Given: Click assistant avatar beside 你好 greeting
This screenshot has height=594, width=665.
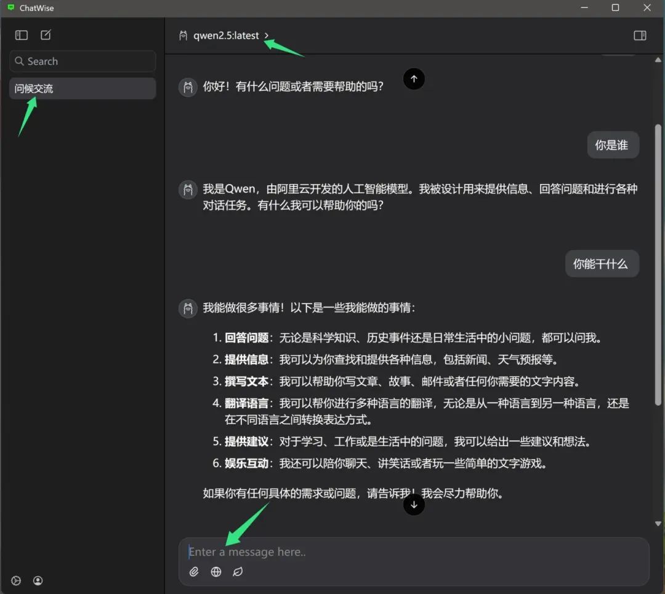Looking at the screenshot, I should click(x=188, y=87).
